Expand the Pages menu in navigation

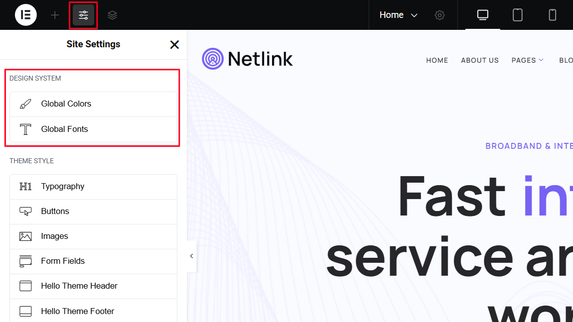(x=528, y=60)
